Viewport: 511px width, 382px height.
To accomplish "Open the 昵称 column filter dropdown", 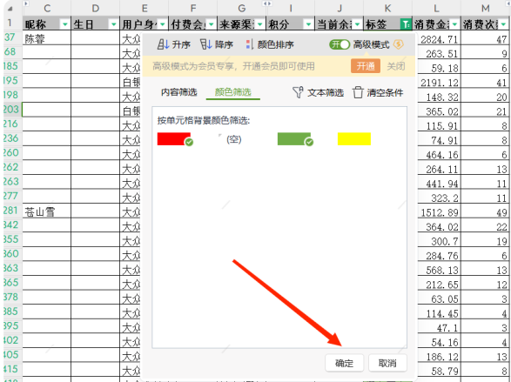I will click(64, 24).
